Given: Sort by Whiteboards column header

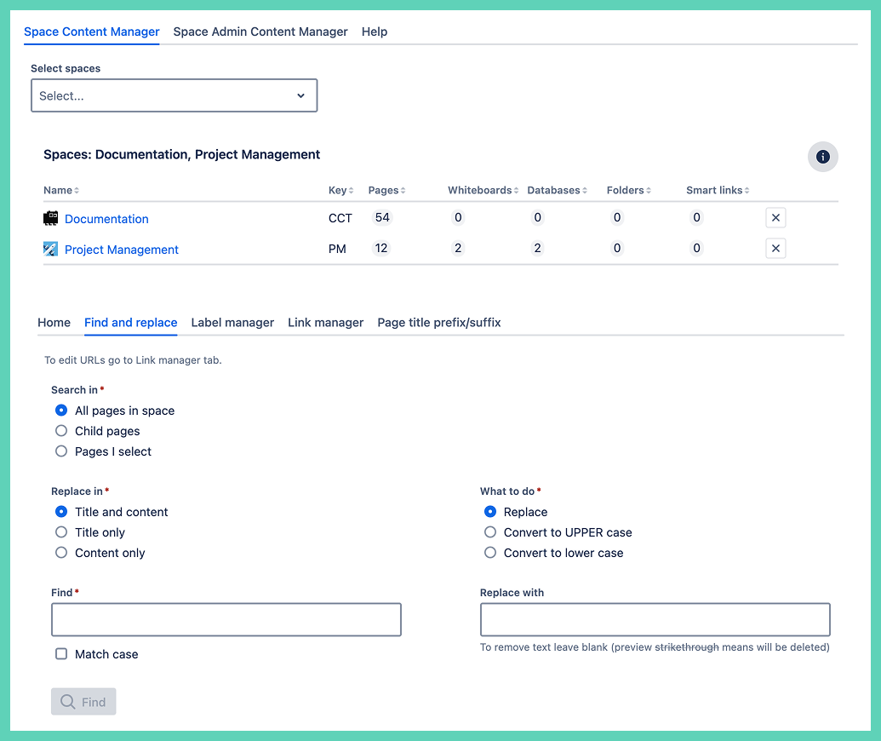Looking at the screenshot, I should click(x=482, y=191).
